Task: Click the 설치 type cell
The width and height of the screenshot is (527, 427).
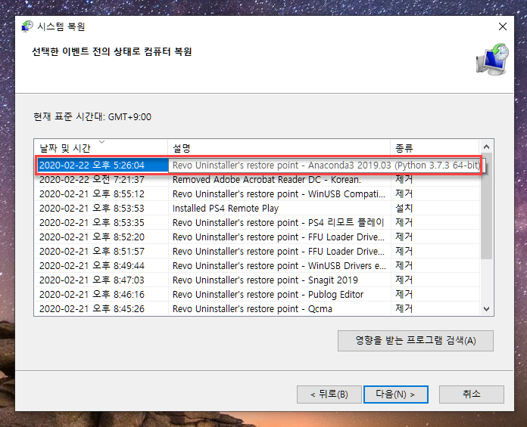Action: pos(404,209)
